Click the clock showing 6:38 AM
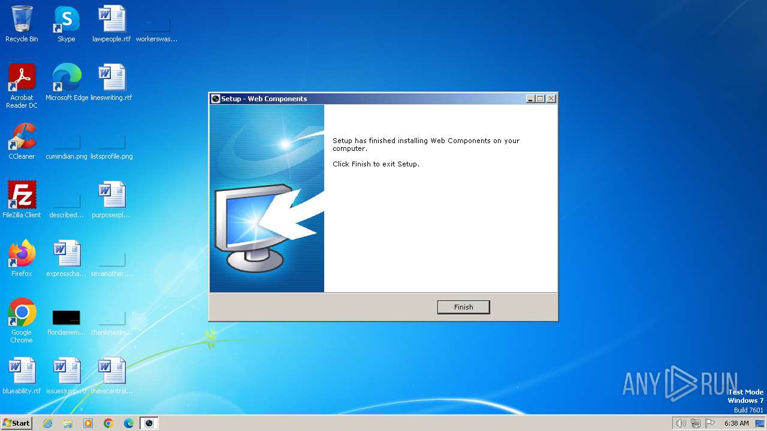The height and width of the screenshot is (431, 767). [x=736, y=423]
